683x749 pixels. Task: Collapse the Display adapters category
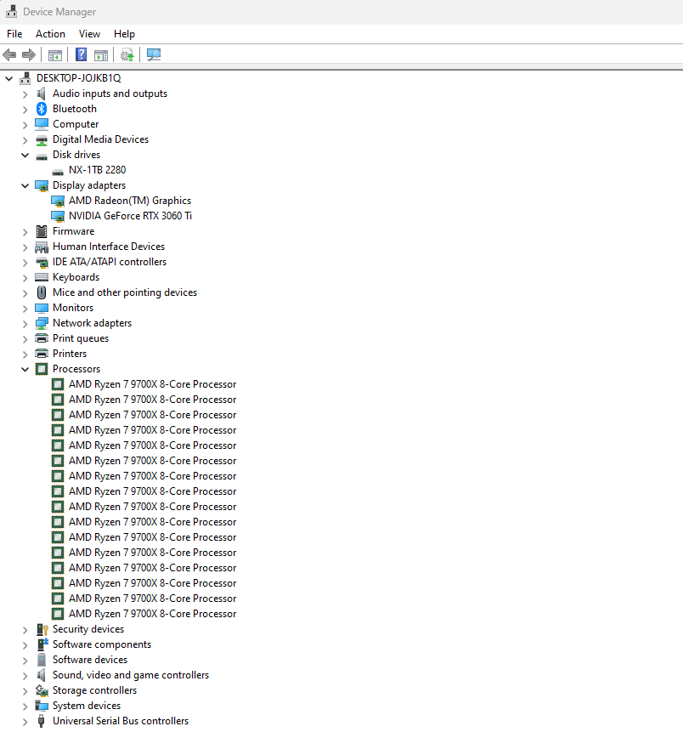(25, 185)
